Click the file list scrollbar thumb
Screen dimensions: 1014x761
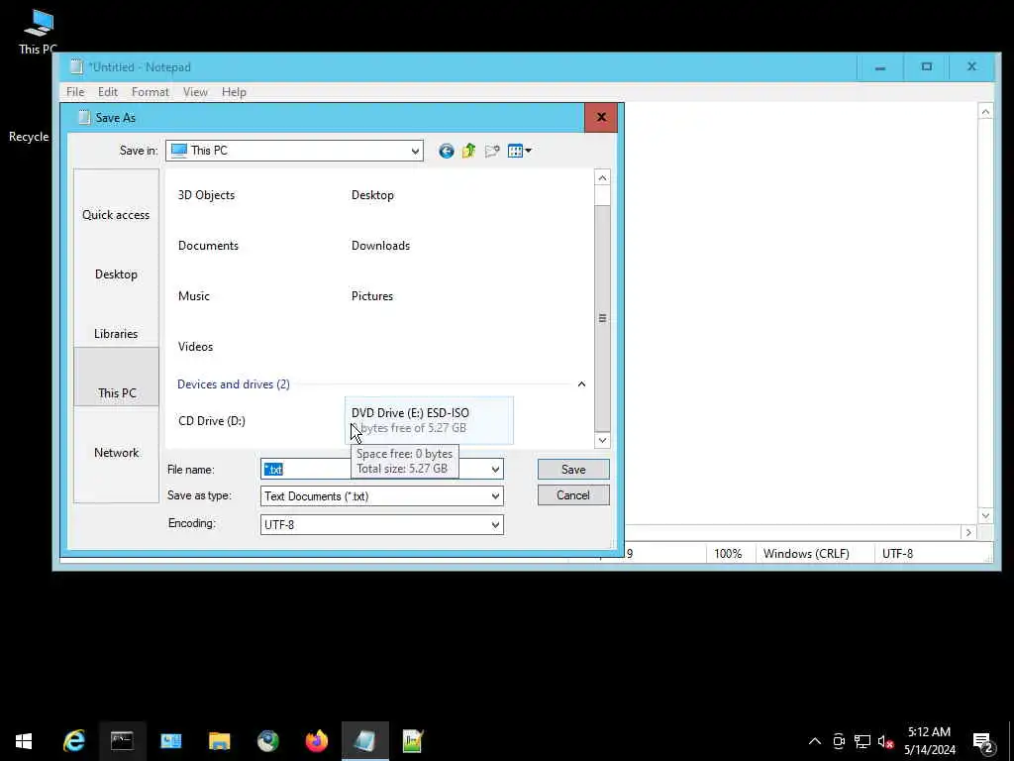coord(602,318)
